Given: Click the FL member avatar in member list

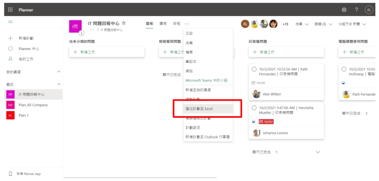Looking at the screenshot, I should 245,24.
